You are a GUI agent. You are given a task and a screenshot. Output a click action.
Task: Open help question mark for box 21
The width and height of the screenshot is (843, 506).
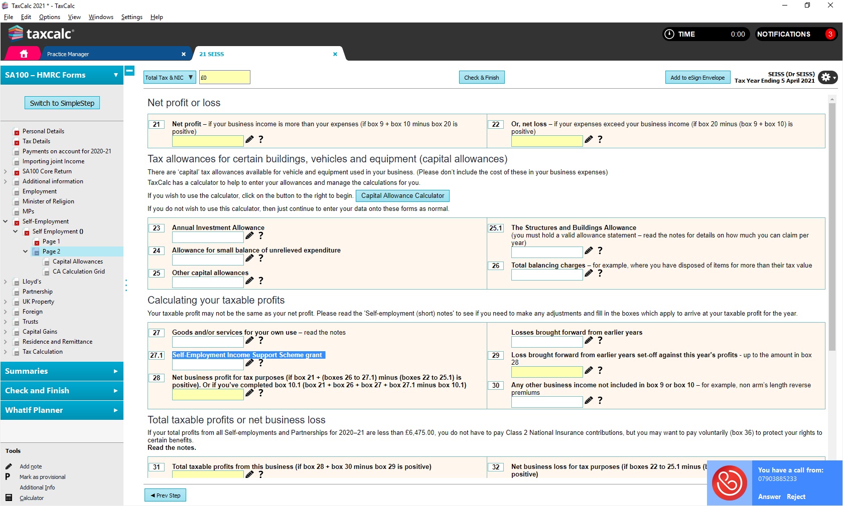click(261, 139)
